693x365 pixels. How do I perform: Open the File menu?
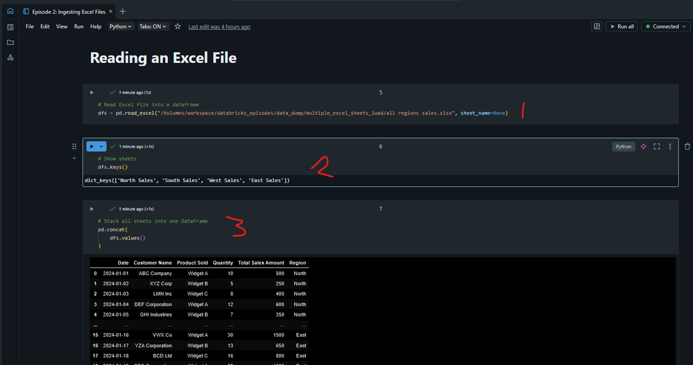pos(30,26)
